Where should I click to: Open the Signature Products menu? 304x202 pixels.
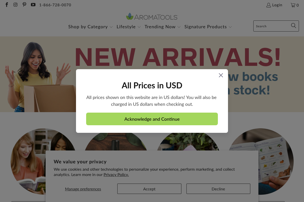point(208,27)
